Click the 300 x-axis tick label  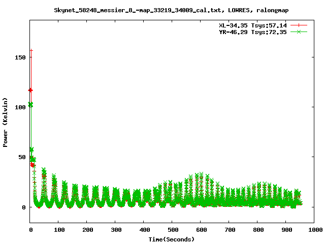pos(116,230)
